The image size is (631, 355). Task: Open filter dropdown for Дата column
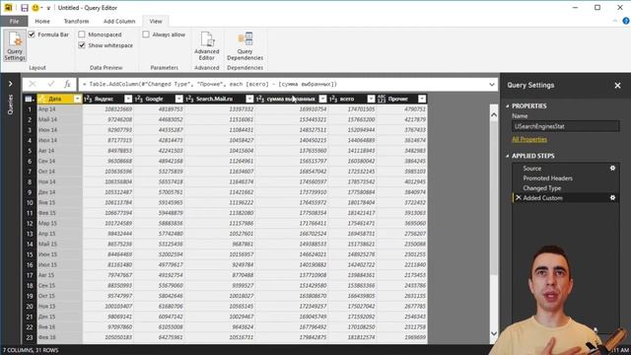point(77,99)
